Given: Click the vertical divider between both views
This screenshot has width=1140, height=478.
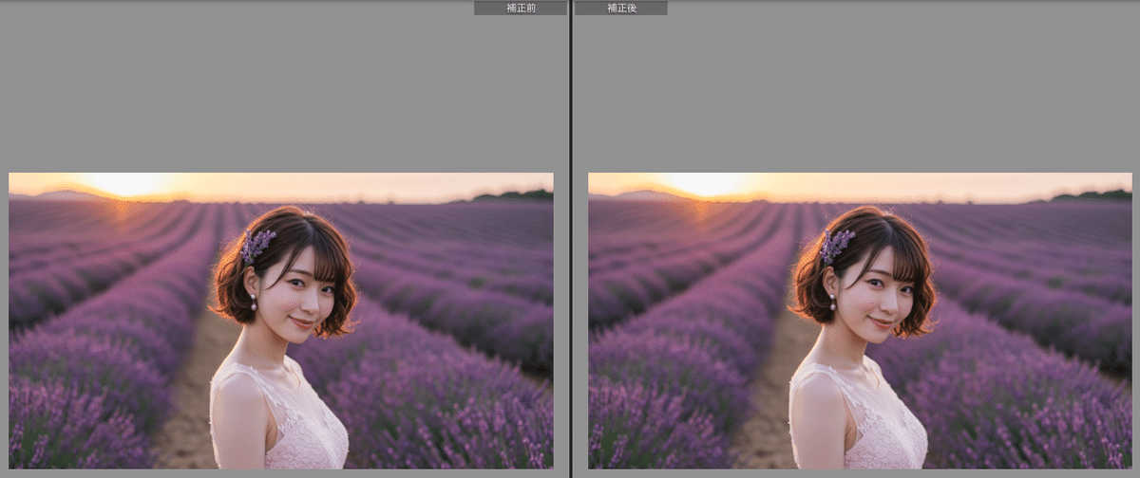Looking at the screenshot, I should pyautogui.click(x=570, y=237).
